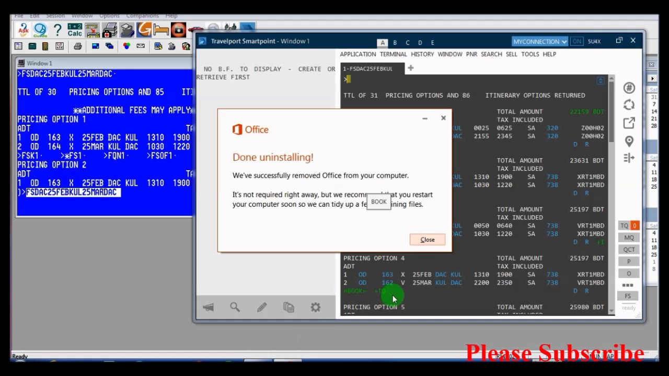Screen dimensions: 669x376
Task: Open the hotel bed icon
Action: (161, 30)
